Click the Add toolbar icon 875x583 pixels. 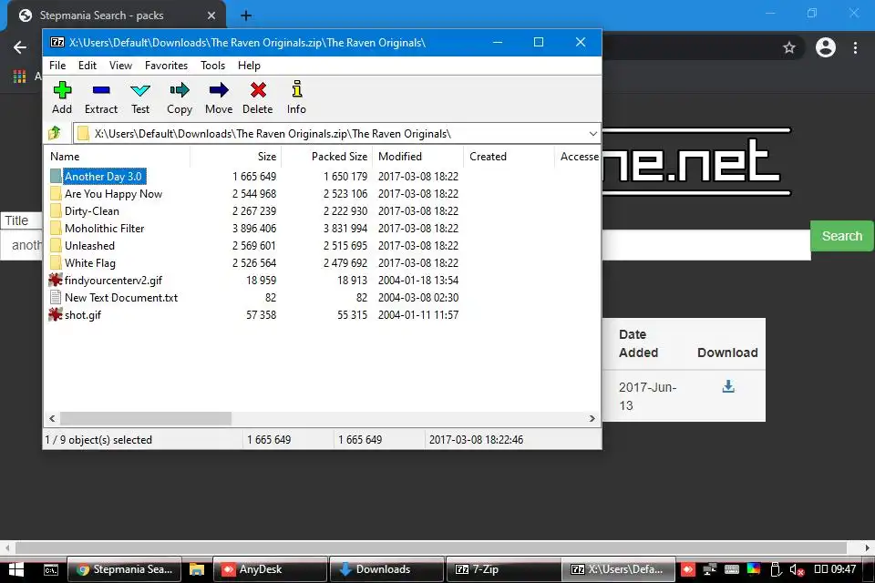point(62,90)
